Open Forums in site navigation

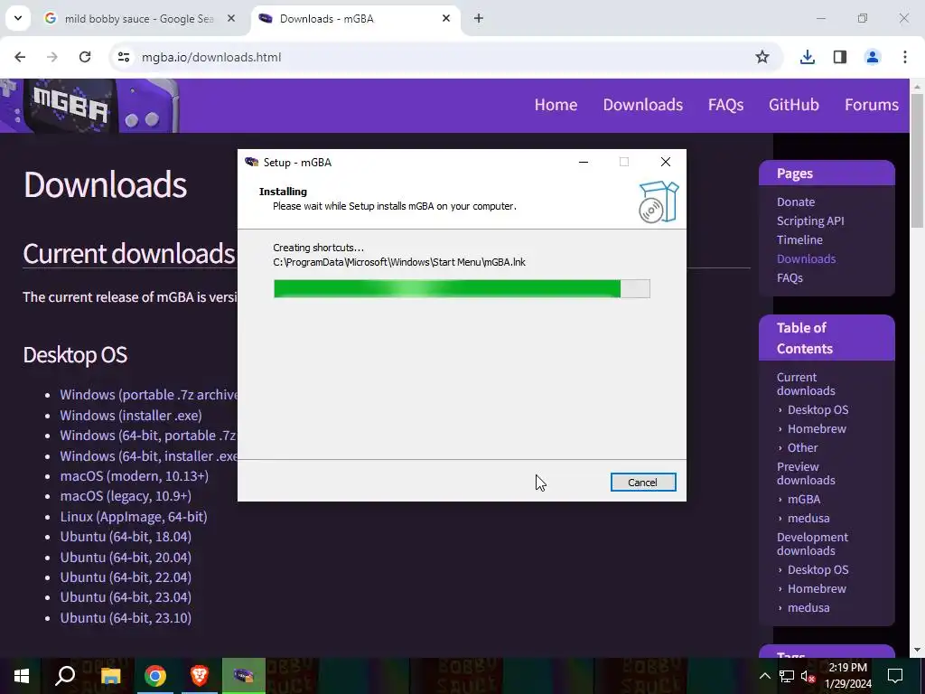click(872, 105)
